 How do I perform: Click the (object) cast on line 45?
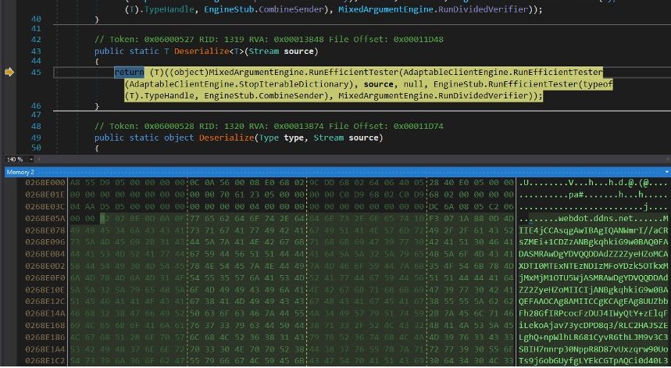pos(191,73)
